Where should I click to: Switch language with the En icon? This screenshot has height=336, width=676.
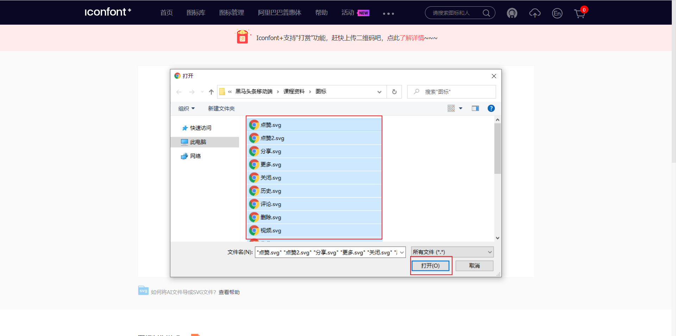557,13
